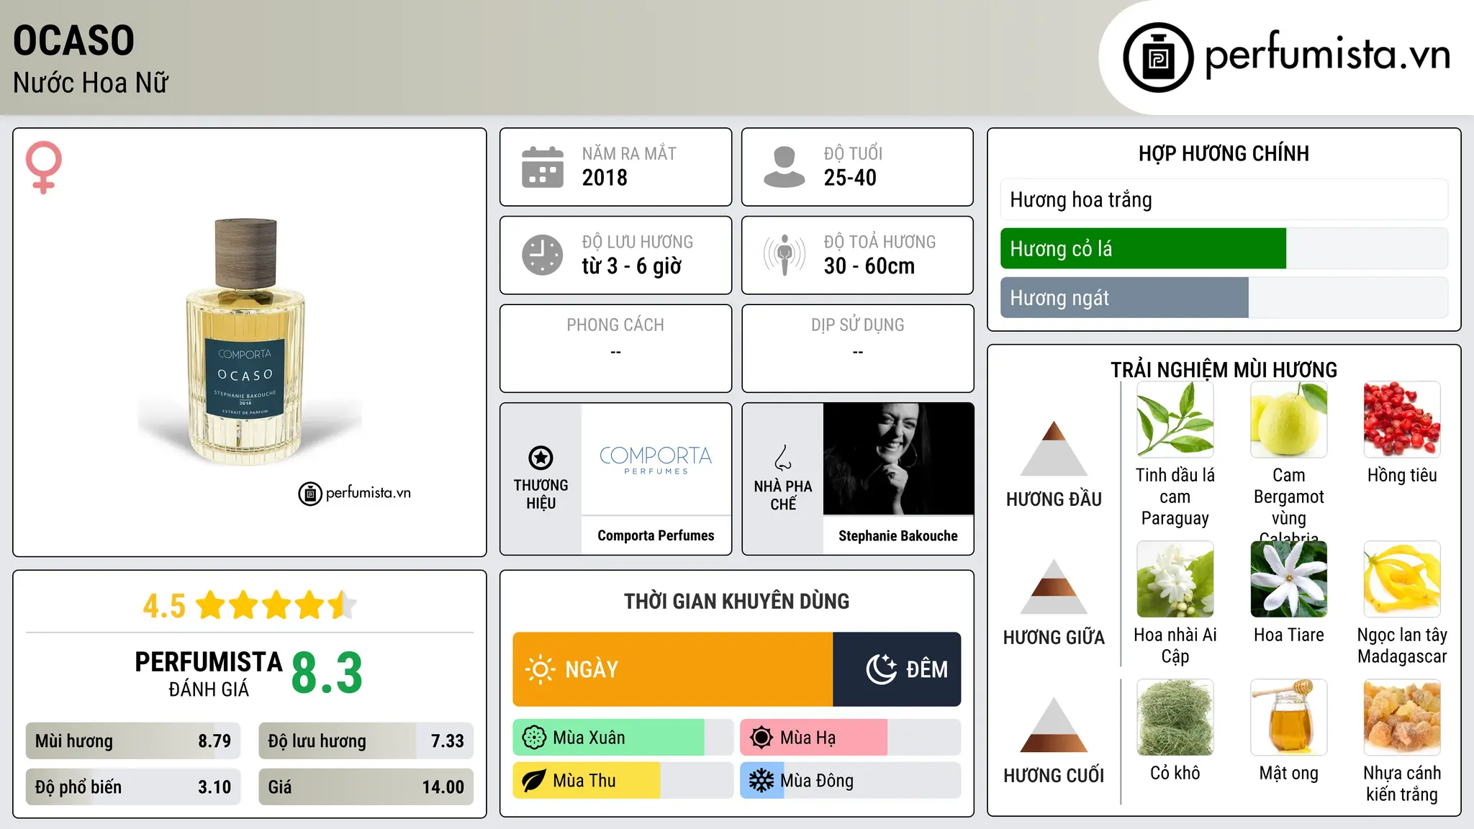Click the Giá score 14.00 bar
Viewport: 1474px width, 829px height.
coord(366,787)
